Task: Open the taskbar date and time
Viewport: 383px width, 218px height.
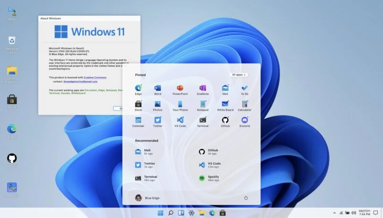Action: pyautogui.click(x=365, y=213)
